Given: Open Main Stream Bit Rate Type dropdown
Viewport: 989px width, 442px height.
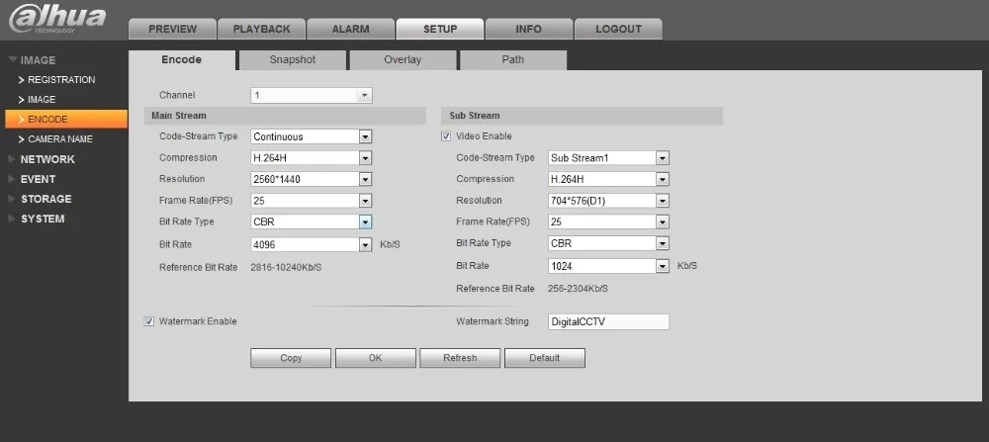Looking at the screenshot, I should [312, 221].
